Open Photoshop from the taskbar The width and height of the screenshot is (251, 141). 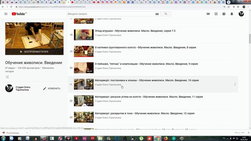pyautogui.click(x=117, y=138)
